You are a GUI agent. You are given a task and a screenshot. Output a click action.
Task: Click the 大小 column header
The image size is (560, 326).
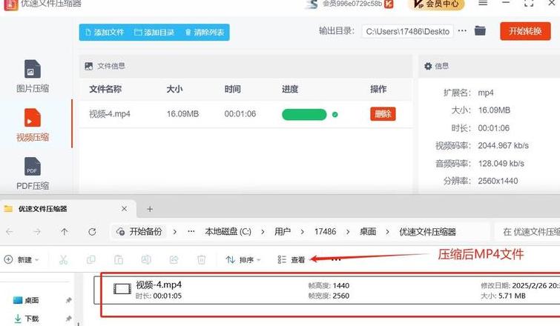pyautogui.click(x=174, y=89)
